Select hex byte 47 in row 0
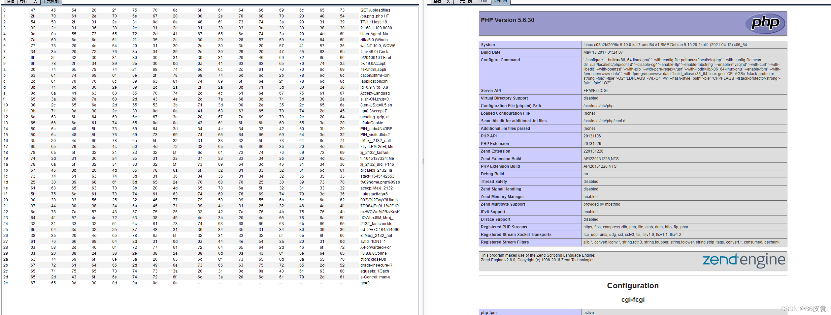831x315 pixels. click(33, 10)
